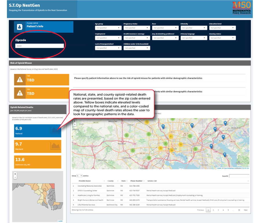Zoom in on the Maryland county map
The height and width of the screenshot is (223, 260).
pyautogui.click(x=15, y=174)
